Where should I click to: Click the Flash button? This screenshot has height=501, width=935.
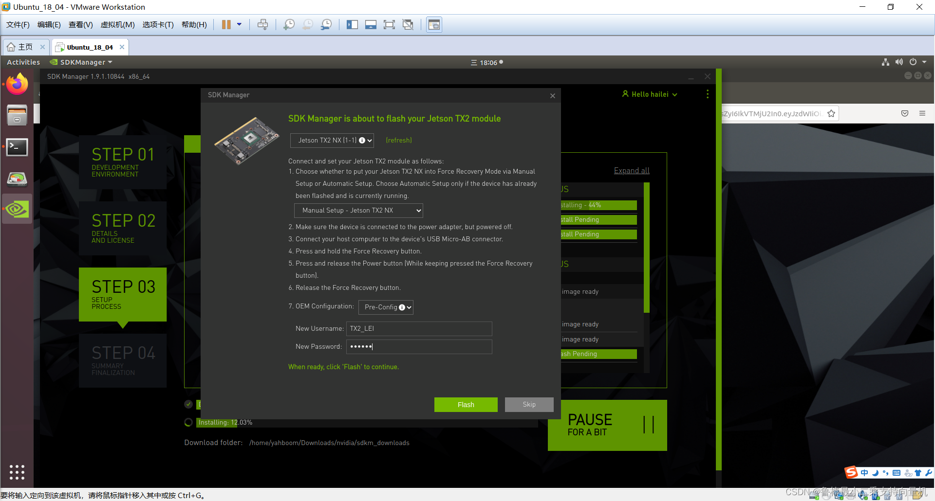click(x=466, y=405)
